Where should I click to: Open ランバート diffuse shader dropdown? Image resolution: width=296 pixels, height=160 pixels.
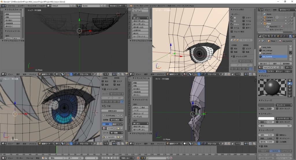click(x=284, y=105)
